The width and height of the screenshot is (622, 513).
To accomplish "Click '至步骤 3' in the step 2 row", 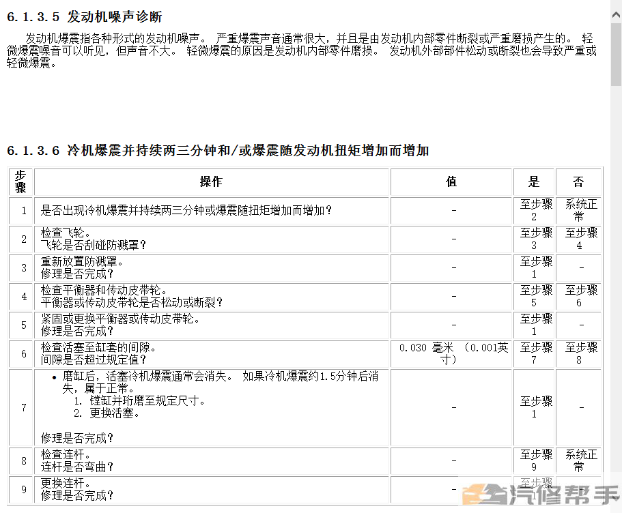I will pos(536,239).
